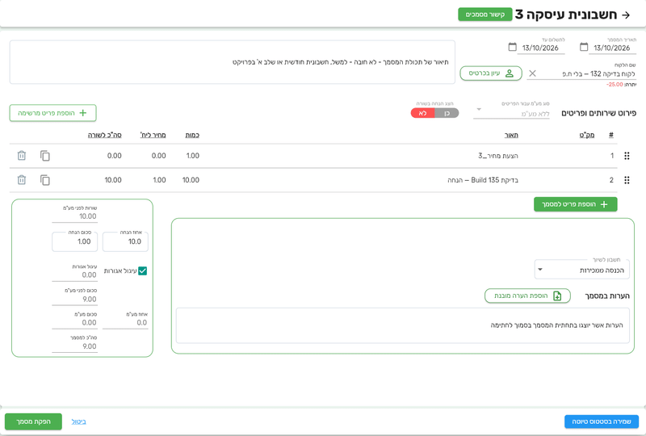Duplicate row הצעת מחיר_3 copy icon
Image resolution: width=646 pixels, height=436 pixels.
pyautogui.click(x=45, y=156)
